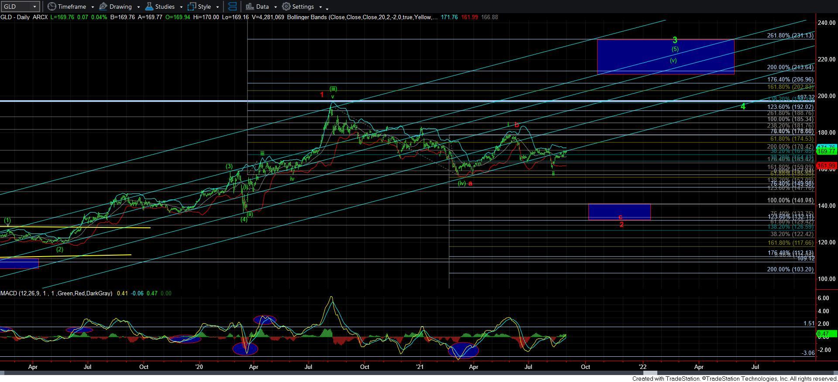Select the green (4) wave label
This screenshot has width=838, height=382.
244,219
